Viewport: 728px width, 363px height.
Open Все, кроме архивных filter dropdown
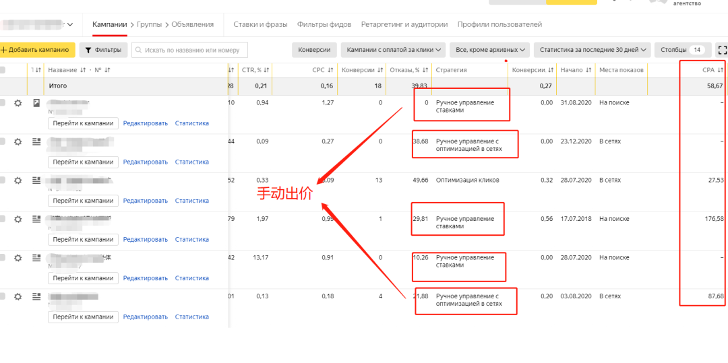pos(490,50)
